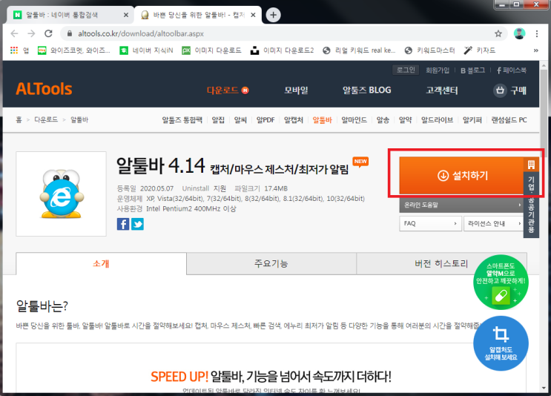This screenshot has height=396, width=551.
Task: Close the 바쁜 당신을 위한 알툴바 tab
Action: (x=253, y=15)
